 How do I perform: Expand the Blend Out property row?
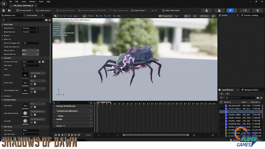coord(2,39)
